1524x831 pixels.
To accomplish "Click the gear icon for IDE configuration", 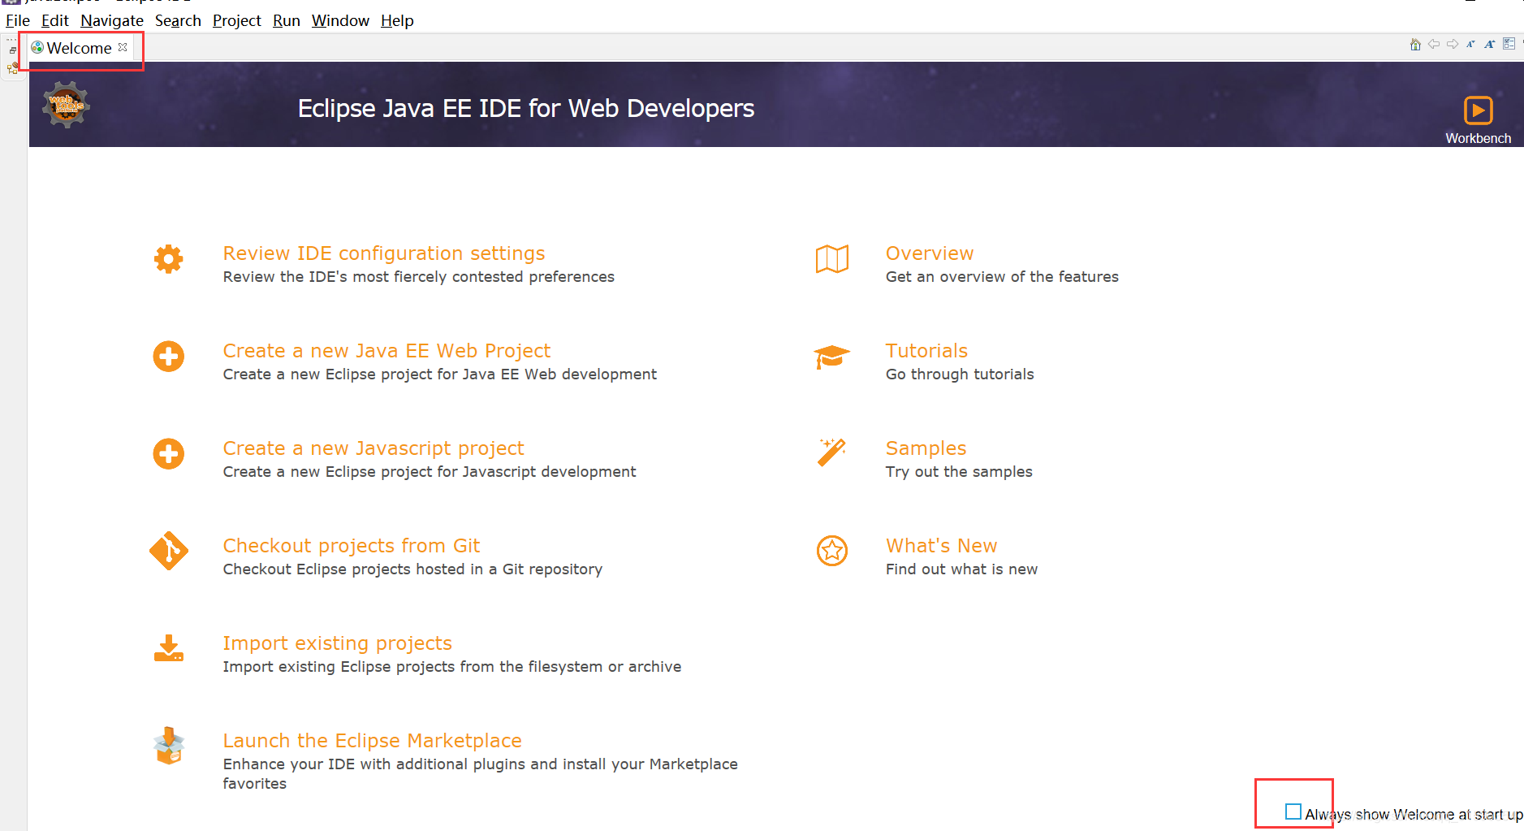I will point(169,259).
